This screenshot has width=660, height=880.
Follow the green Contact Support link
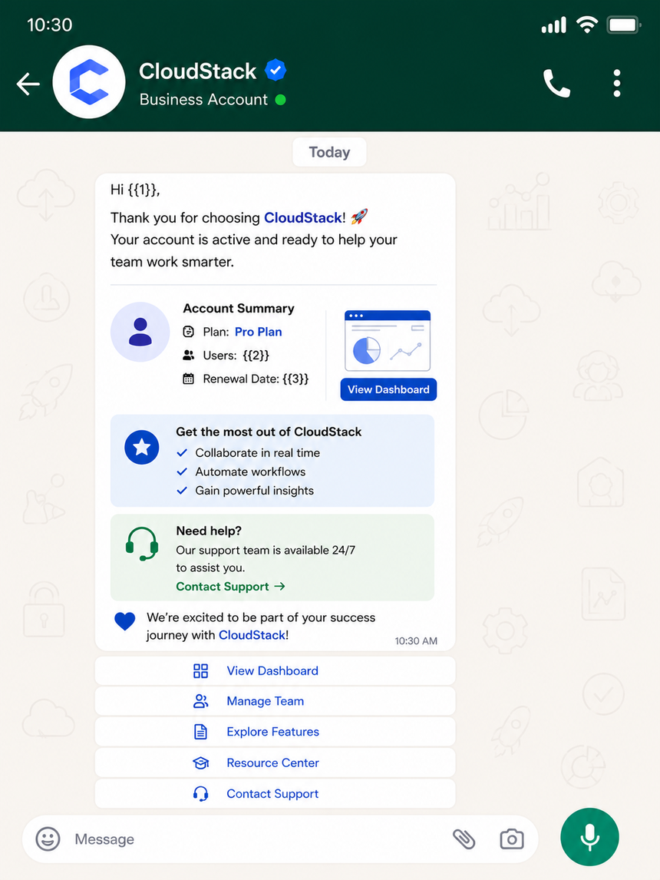click(x=230, y=587)
